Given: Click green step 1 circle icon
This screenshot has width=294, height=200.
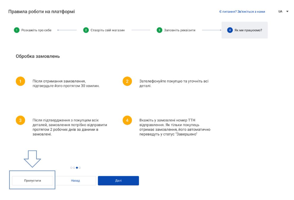Looking at the screenshot, I should (17, 30).
